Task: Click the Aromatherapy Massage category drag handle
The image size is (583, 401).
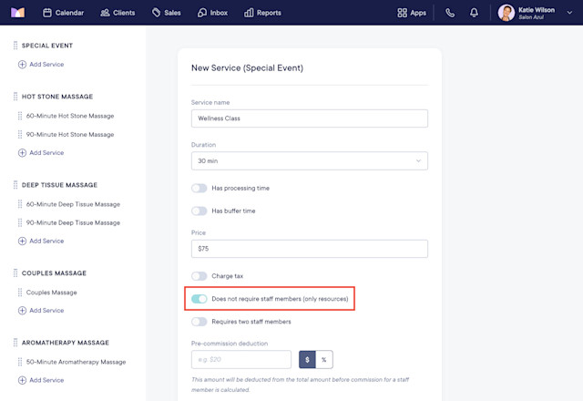Action: (15, 343)
